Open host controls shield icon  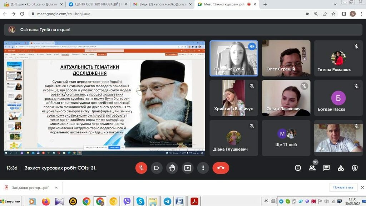[x=355, y=168]
